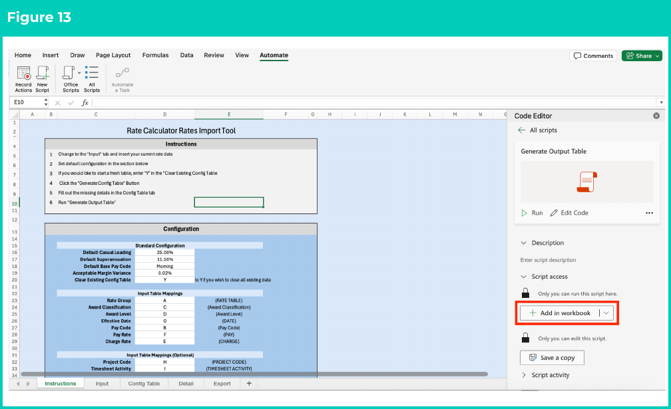Click the lock icon beside edit access
The image size is (671, 409).
[x=525, y=338]
